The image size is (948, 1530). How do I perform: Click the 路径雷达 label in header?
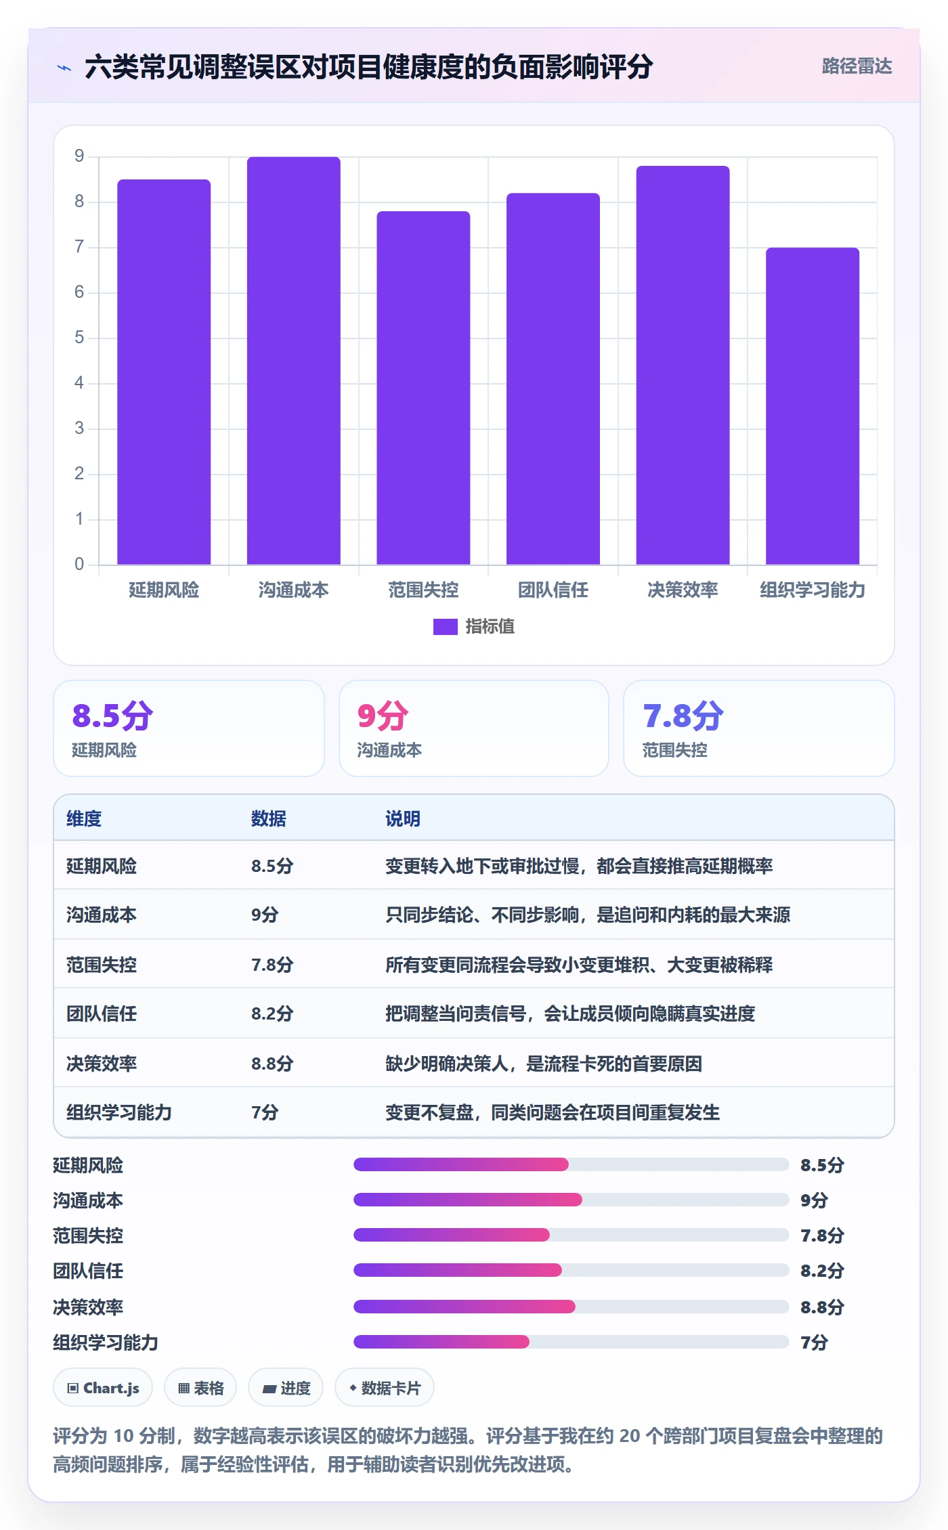click(x=857, y=66)
